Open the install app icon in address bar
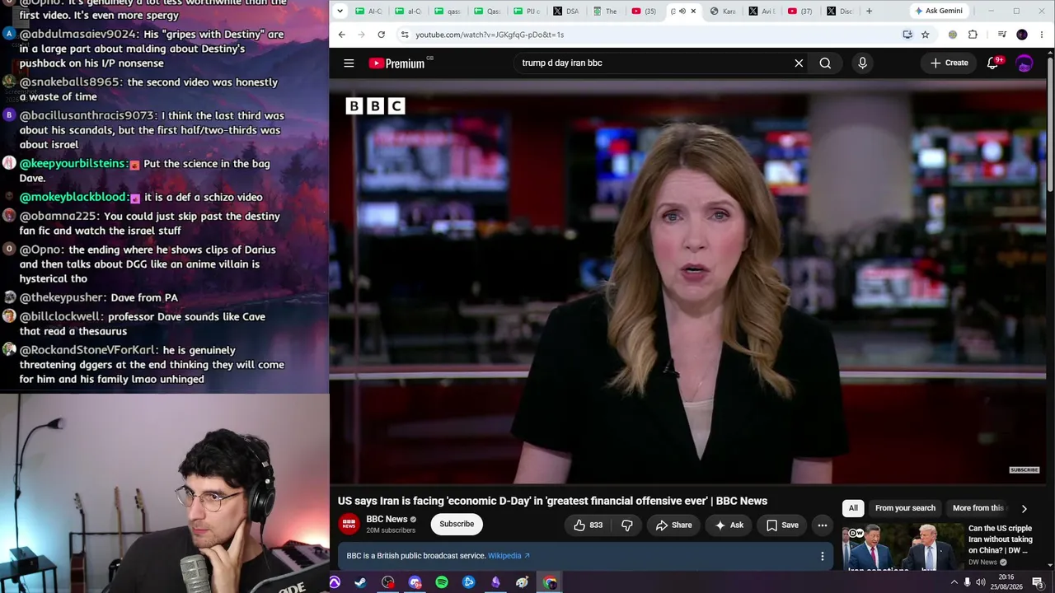This screenshot has height=593, width=1055. pyautogui.click(x=907, y=35)
